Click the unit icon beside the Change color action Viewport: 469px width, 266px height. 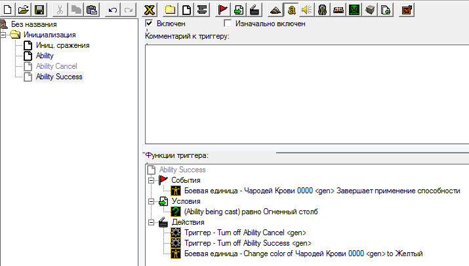[x=176, y=254]
